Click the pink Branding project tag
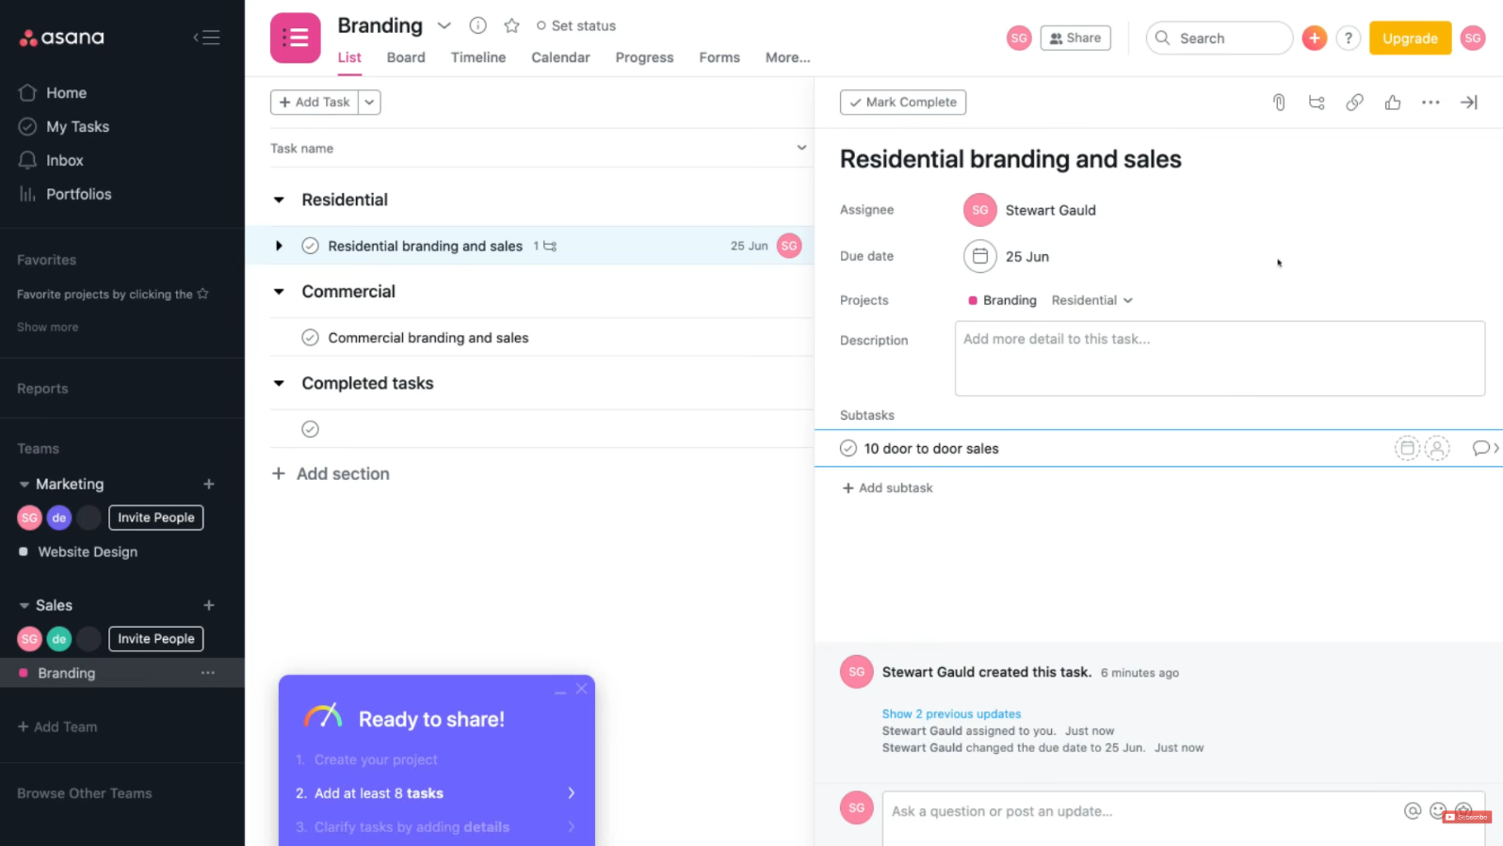The height and width of the screenshot is (846, 1503). (x=1002, y=300)
